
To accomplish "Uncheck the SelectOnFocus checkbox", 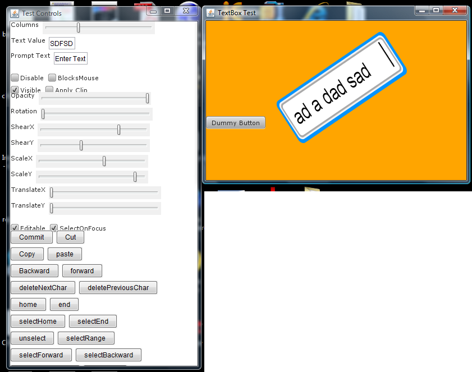I will (54, 228).
